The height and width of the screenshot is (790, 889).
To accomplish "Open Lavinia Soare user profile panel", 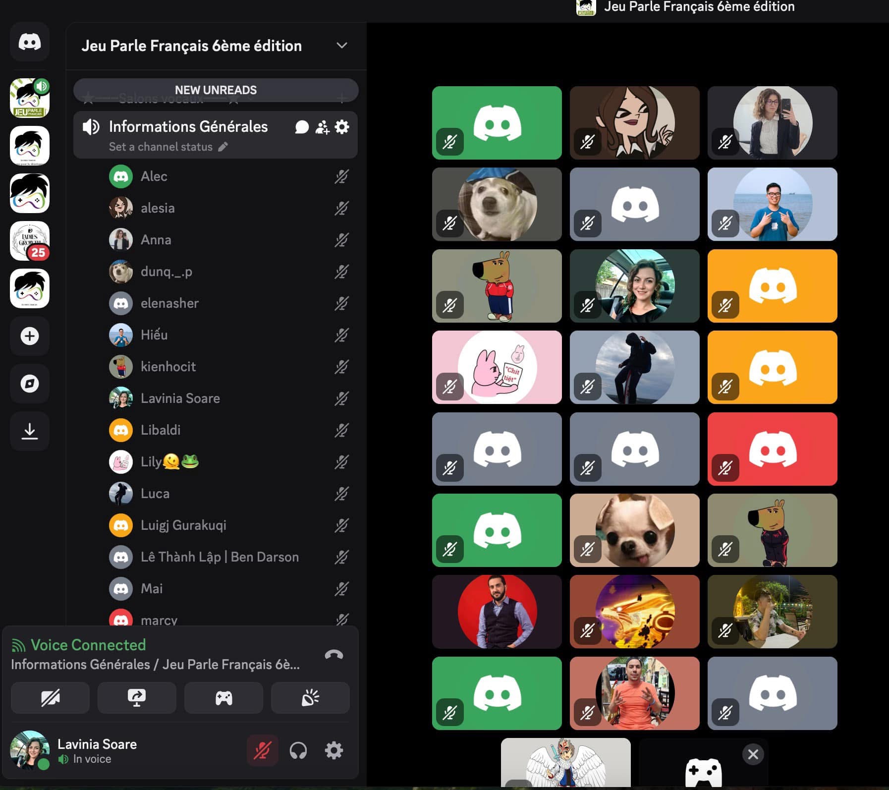I will click(x=73, y=750).
